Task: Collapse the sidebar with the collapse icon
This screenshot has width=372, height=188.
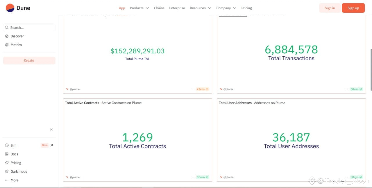Action: (51, 129)
